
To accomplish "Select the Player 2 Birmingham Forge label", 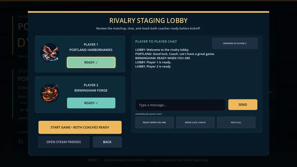I will tap(91, 88).
